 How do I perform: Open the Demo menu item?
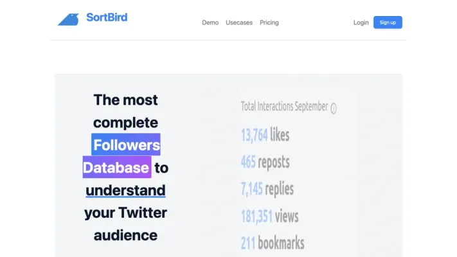pos(210,22)
